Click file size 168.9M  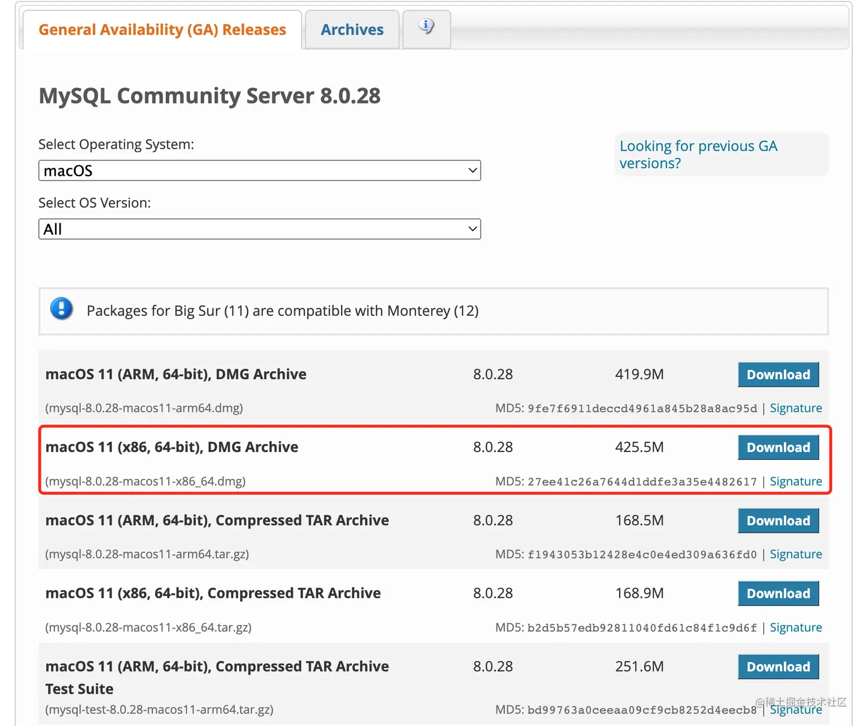coord(639,593)
